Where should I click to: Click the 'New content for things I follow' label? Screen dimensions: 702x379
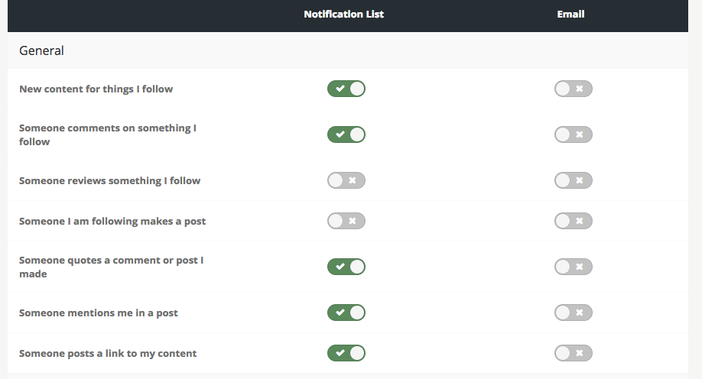(x=96, y=89)
